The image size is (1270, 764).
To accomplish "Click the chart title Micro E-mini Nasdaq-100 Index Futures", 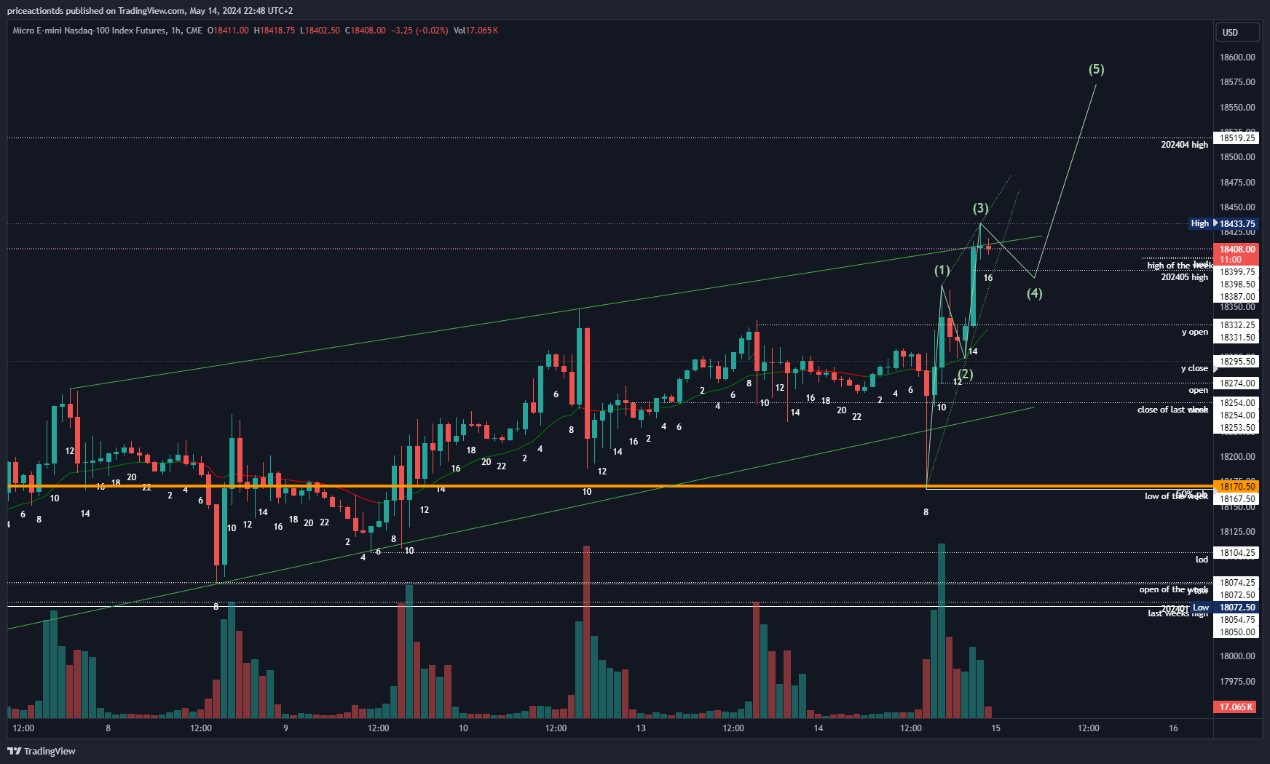I will tap(89, 31).
